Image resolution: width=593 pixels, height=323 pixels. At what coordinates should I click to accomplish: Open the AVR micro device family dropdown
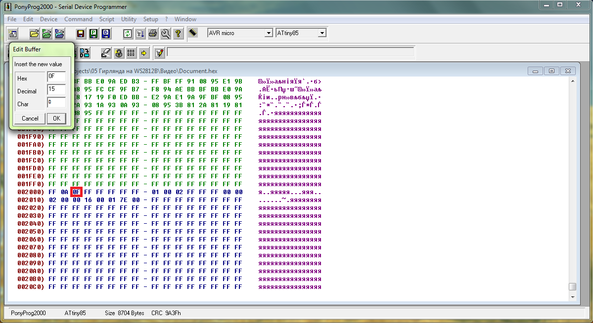pyautogui.click(x=269, y=33)
